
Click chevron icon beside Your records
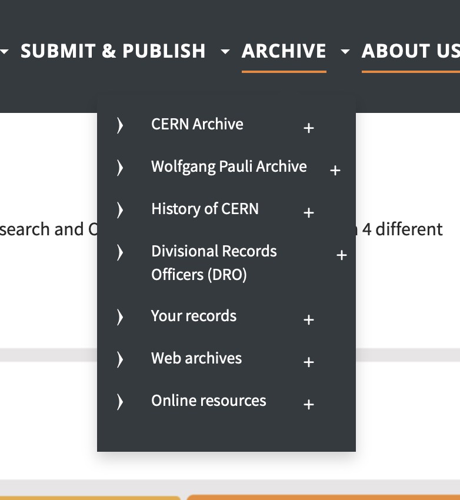point(120,316)
